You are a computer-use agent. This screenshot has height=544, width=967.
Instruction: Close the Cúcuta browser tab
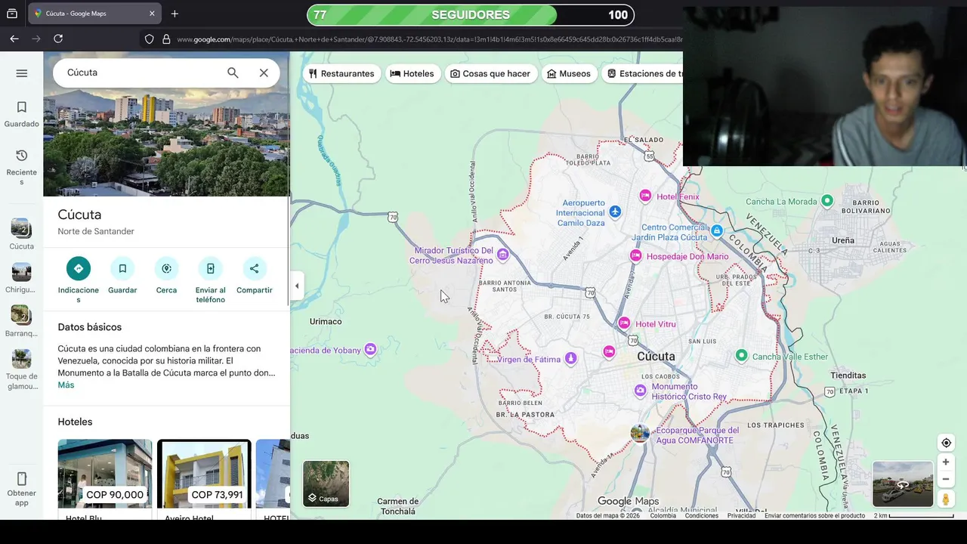[152, 14]
